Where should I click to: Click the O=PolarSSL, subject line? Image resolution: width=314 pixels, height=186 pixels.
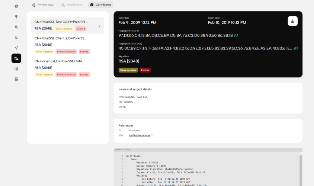pos(126,102)
